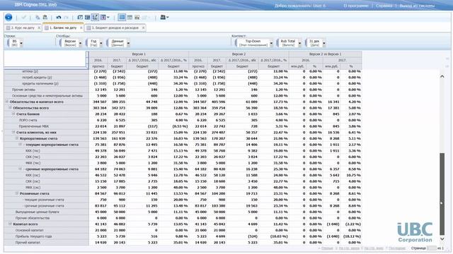
Task: Click the swap rows and columns icon
Action: [x=80, y=17]
